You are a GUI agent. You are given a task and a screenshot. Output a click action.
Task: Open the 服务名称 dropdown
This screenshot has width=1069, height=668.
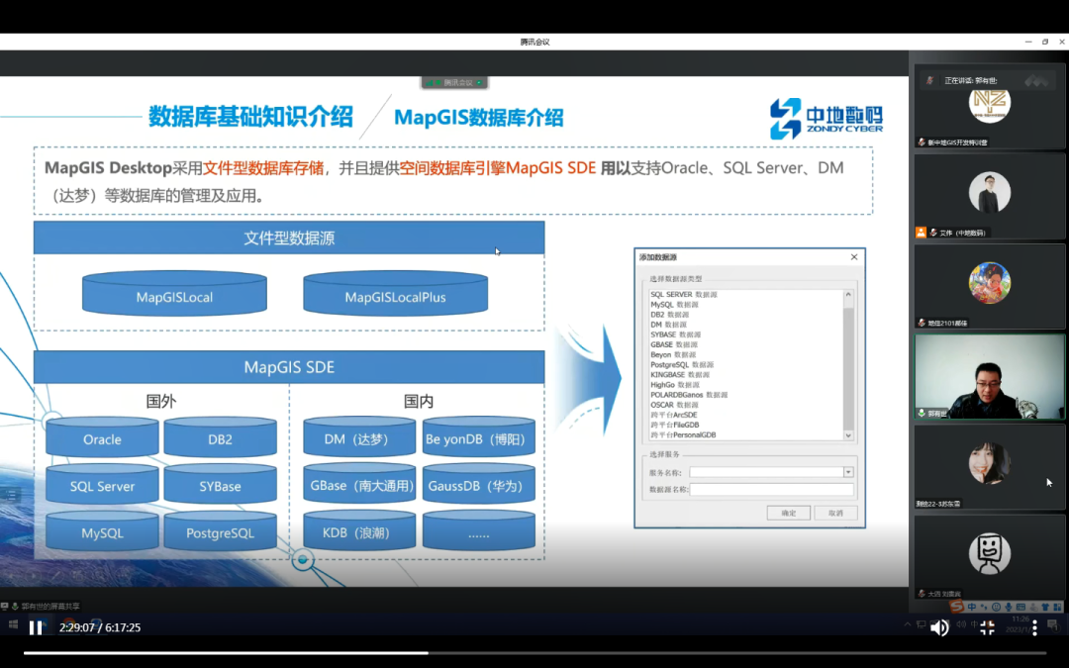848,472
